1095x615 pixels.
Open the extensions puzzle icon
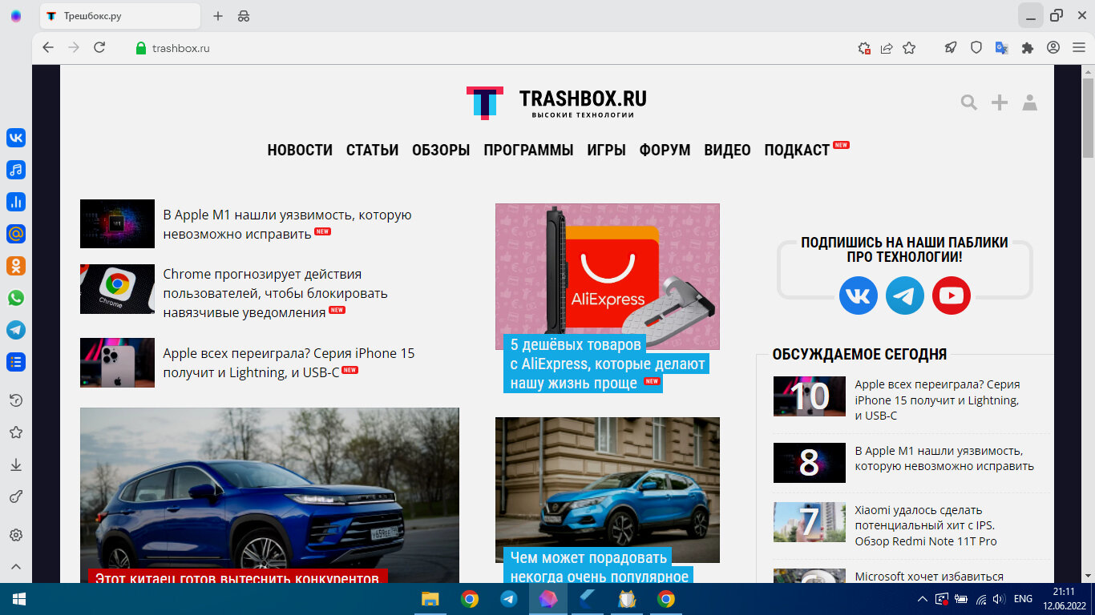coord(1028,48)
